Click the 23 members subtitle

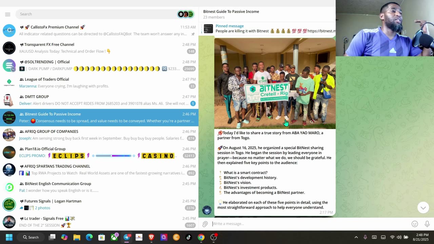[x=214, y=17]
